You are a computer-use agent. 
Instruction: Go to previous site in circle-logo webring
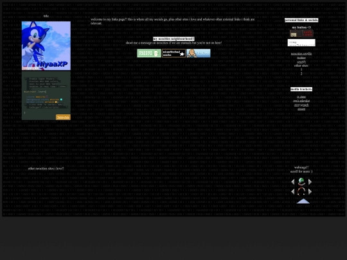(293, 192)
